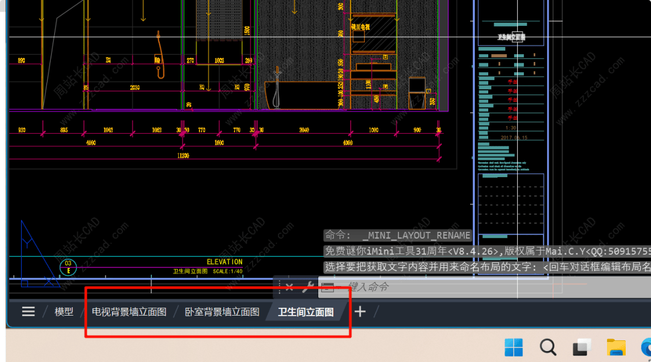Add a new layout with plus icon
This screenshot has height=362, width=651.
click(360, 311)
